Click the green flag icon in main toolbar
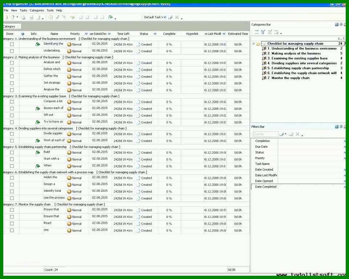This screenshot has height=279, width=349. tap(111, 17)
